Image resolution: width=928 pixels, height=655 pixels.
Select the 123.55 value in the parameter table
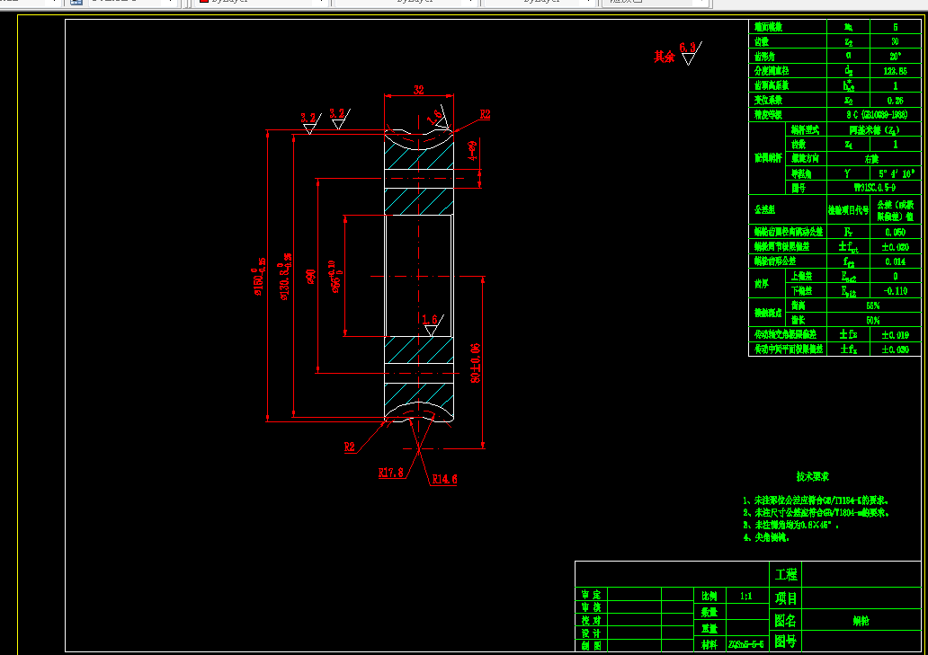pos(895,71)
